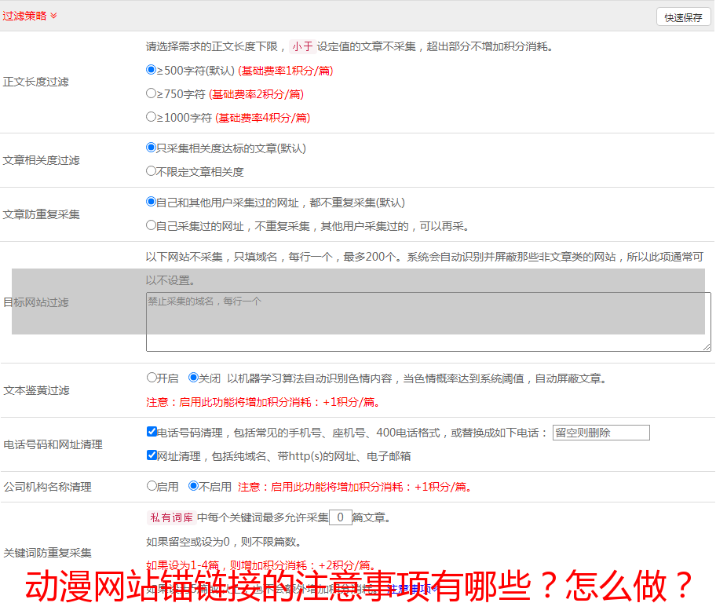Click the 快速保存 button

[682, 17]
